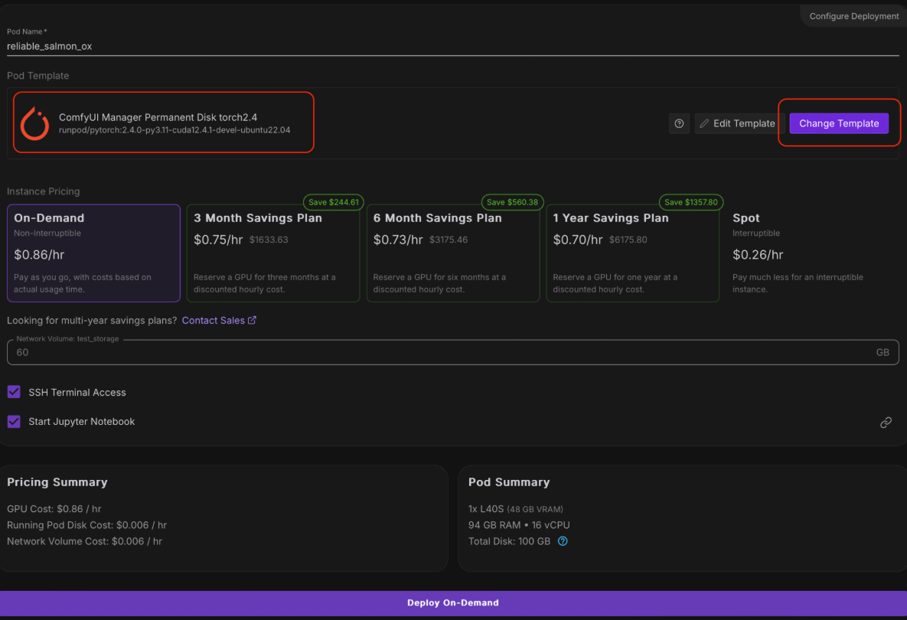
Task: Select the On-Demand pricing option
Action: 93,253
